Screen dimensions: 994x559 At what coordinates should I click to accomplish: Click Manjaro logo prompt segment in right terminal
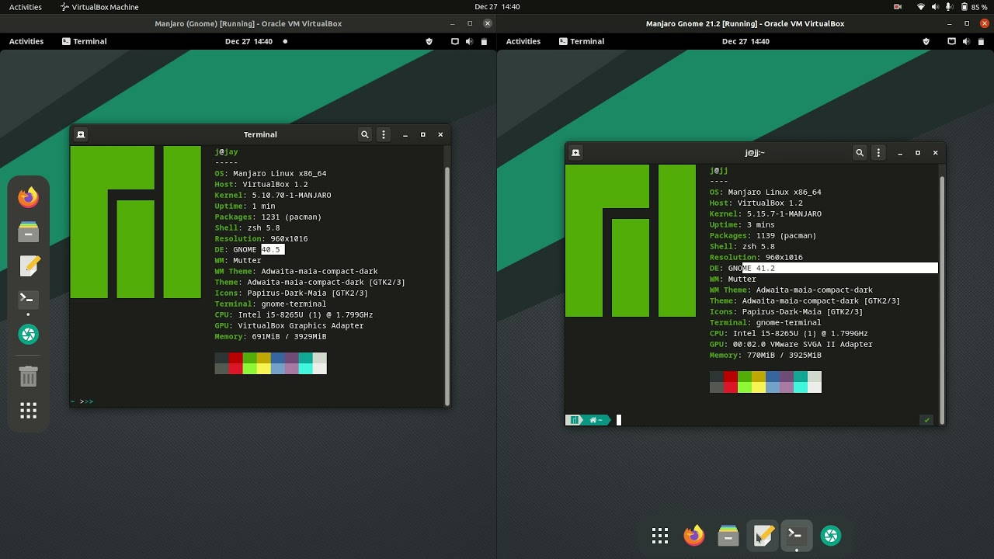pyautogui.click(x=575, y=420)
